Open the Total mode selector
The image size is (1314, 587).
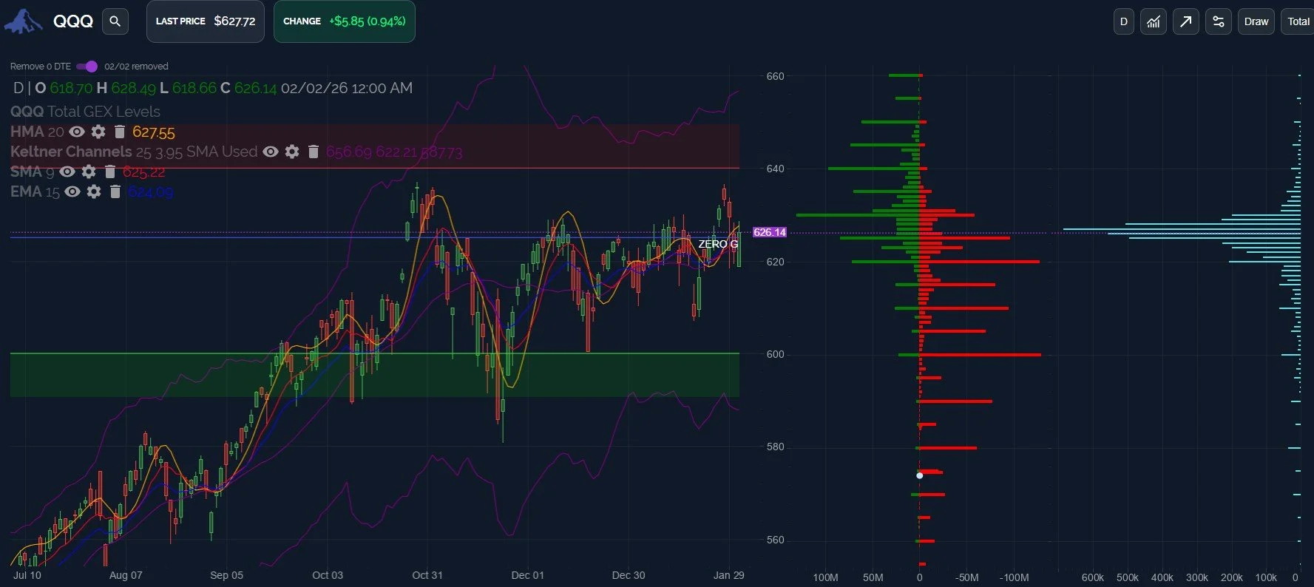(x=1298, y=21)
